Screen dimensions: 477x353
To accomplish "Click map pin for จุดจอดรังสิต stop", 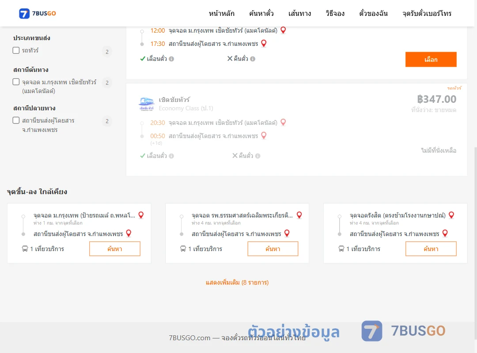I will pyautogui.click(x=451, y=215).
